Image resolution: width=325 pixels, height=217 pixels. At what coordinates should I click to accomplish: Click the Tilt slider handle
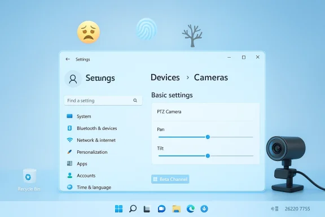pos(208,156)
